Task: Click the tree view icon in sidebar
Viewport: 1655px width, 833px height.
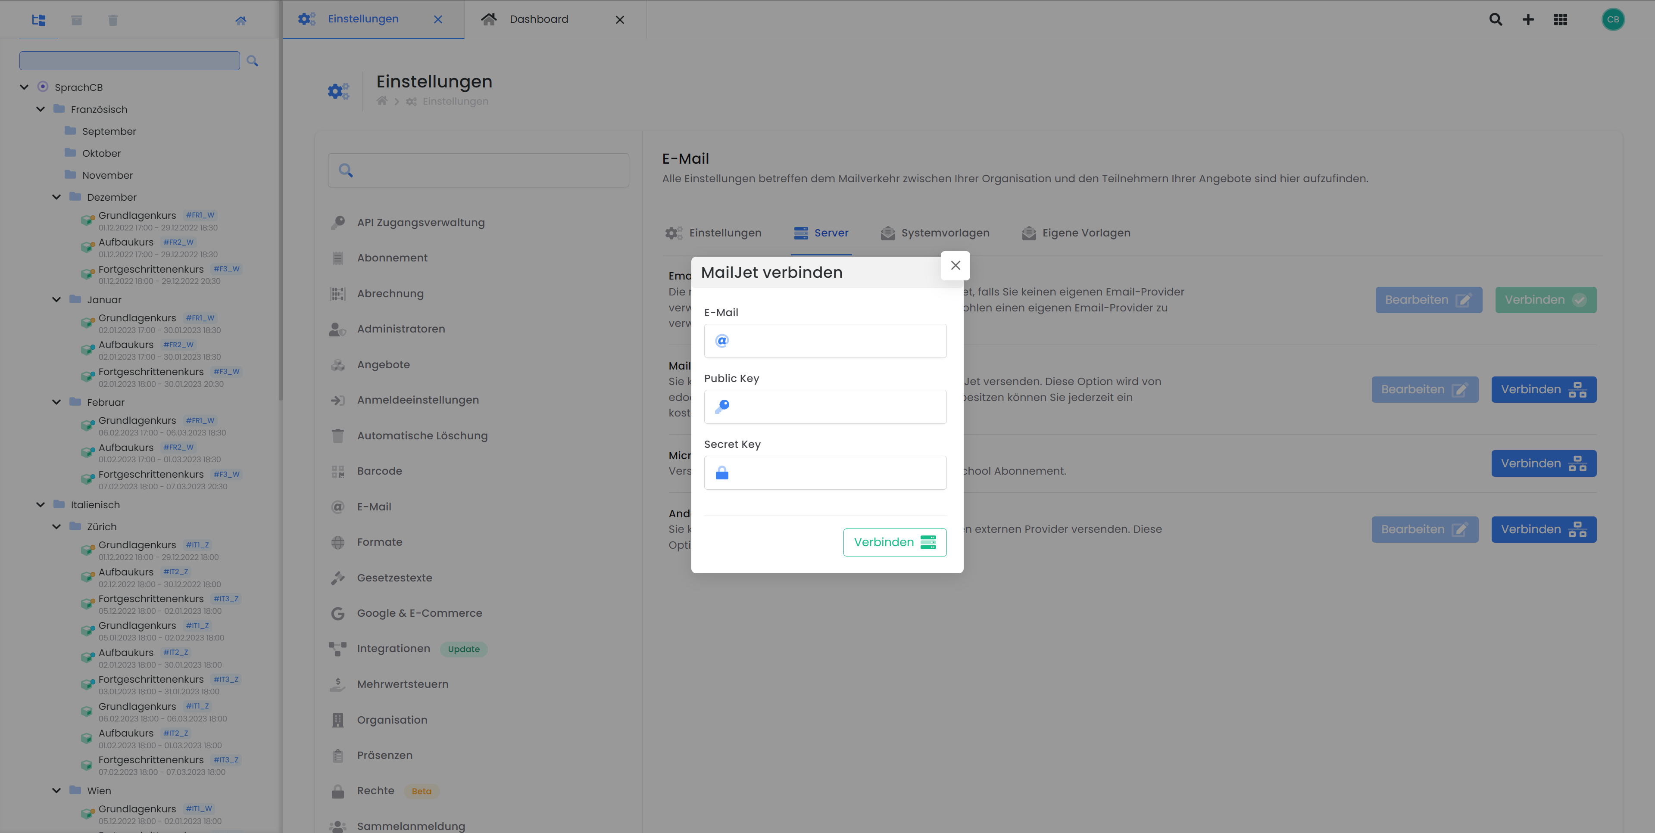Action: pos(38,21)
